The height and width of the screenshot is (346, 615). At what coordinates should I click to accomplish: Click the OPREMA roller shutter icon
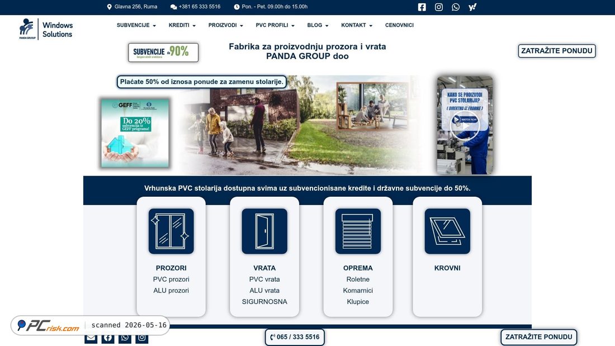[x=358, y=231]
